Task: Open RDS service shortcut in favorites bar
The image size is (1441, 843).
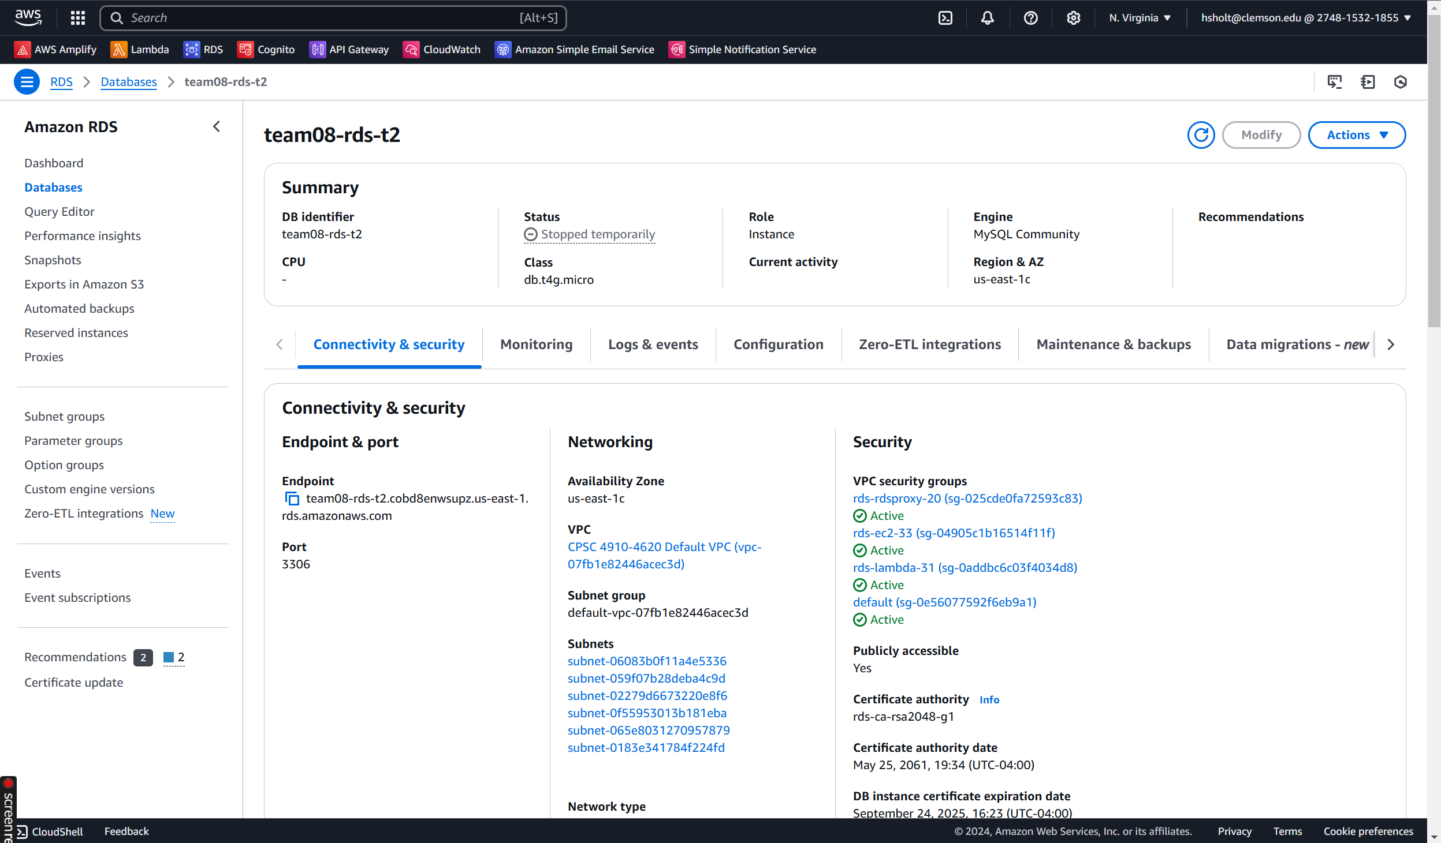Action: tap(203, 50)
